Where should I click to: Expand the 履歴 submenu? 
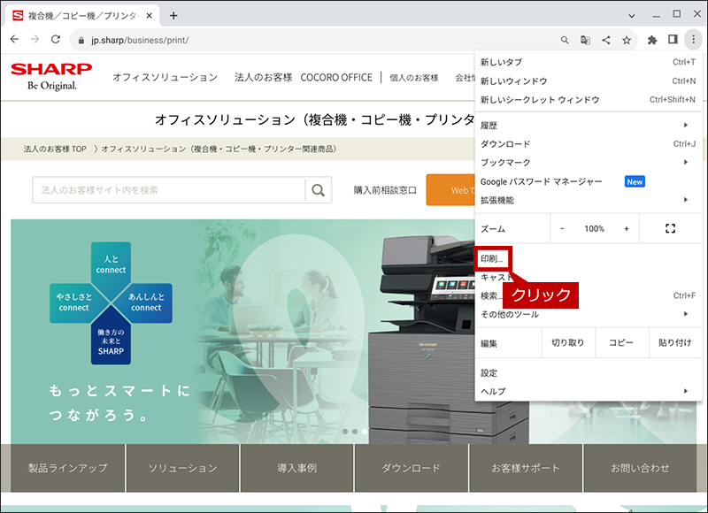tap(589, 125)
